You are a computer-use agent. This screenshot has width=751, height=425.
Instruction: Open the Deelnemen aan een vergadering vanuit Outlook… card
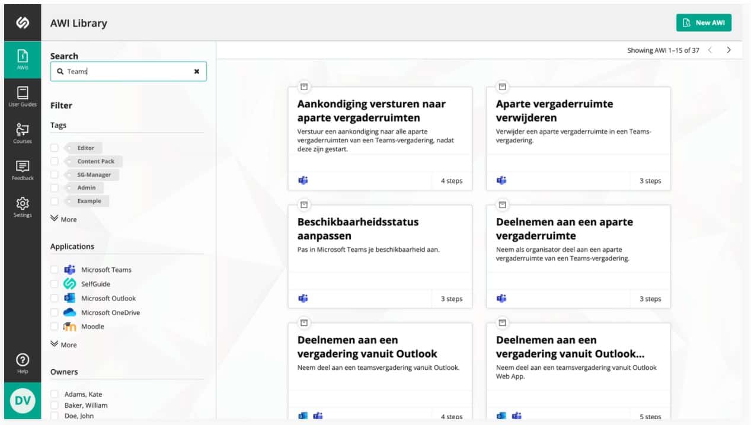(579, 372)
